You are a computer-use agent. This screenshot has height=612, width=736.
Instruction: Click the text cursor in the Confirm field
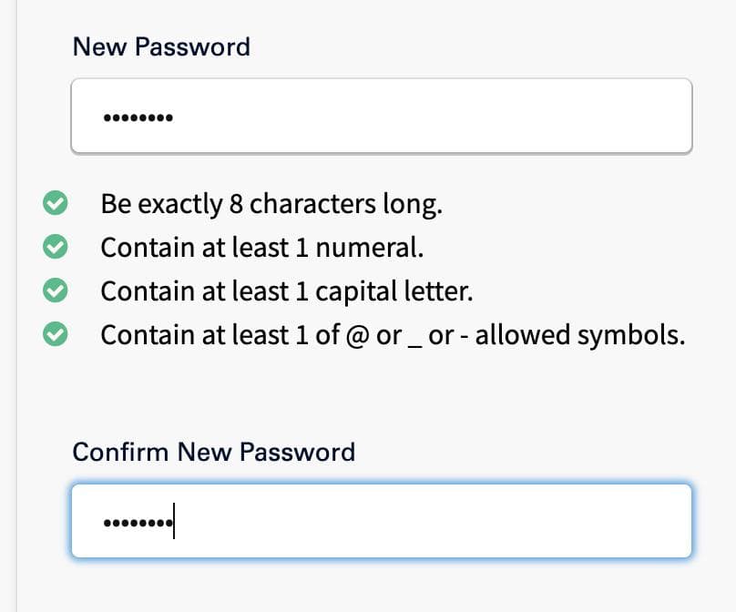pyautogui.click(x=174, y=523)
